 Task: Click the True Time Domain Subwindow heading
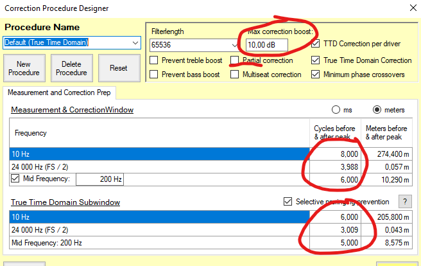pos(65,202)
